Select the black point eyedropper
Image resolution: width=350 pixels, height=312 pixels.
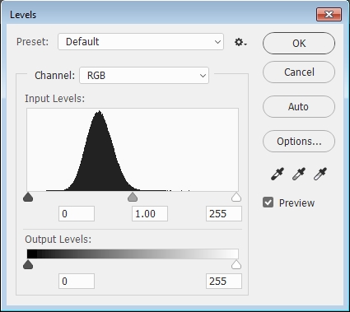click(278, 174)
